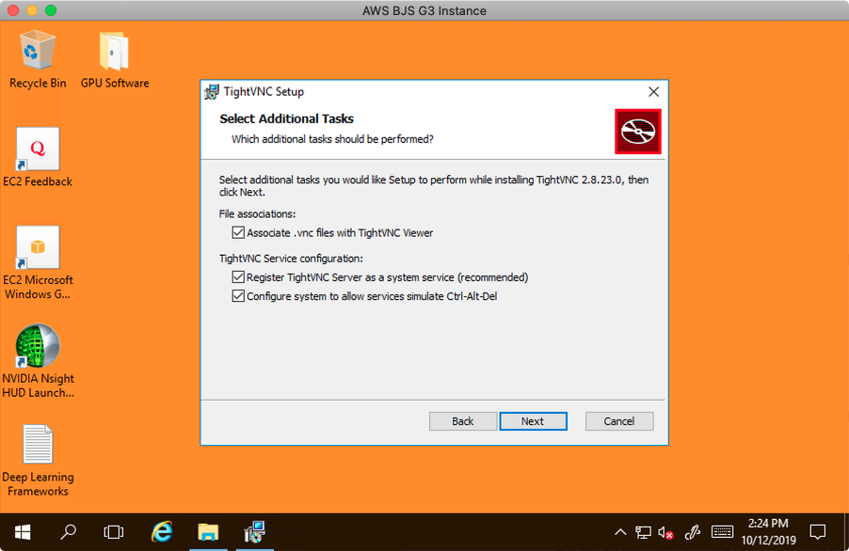The width and height of the screenshot is (849, 551).
Task: Open File Explorer in the taskbar
Action: click(x=208, y=531)
